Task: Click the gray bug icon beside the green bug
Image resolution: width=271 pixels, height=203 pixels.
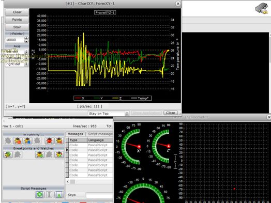Action: [x=18, y=154]
